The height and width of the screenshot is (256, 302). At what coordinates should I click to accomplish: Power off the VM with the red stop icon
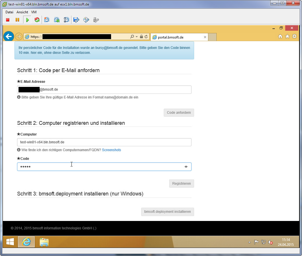(8, 20)
